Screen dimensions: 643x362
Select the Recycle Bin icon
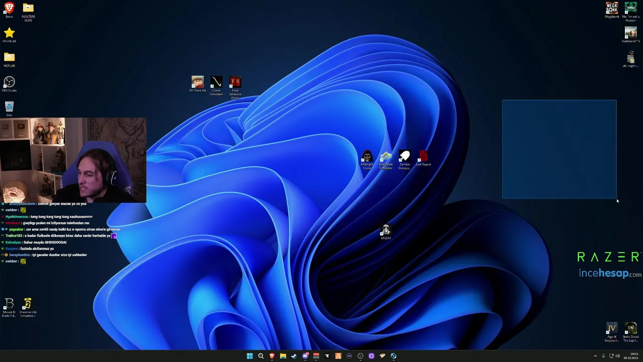(9, 108)
